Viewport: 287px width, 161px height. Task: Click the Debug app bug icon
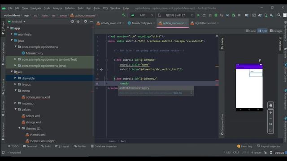[x=216, y=15]
